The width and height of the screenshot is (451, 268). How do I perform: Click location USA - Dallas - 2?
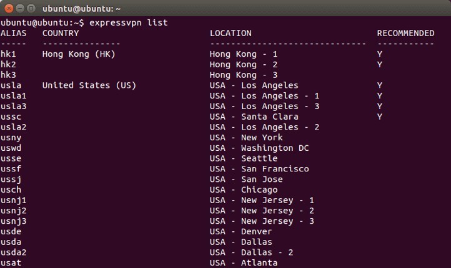tap(252, 252)
